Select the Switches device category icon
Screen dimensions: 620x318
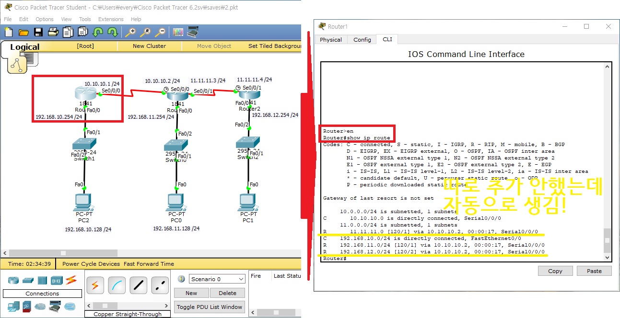[28, 280]
